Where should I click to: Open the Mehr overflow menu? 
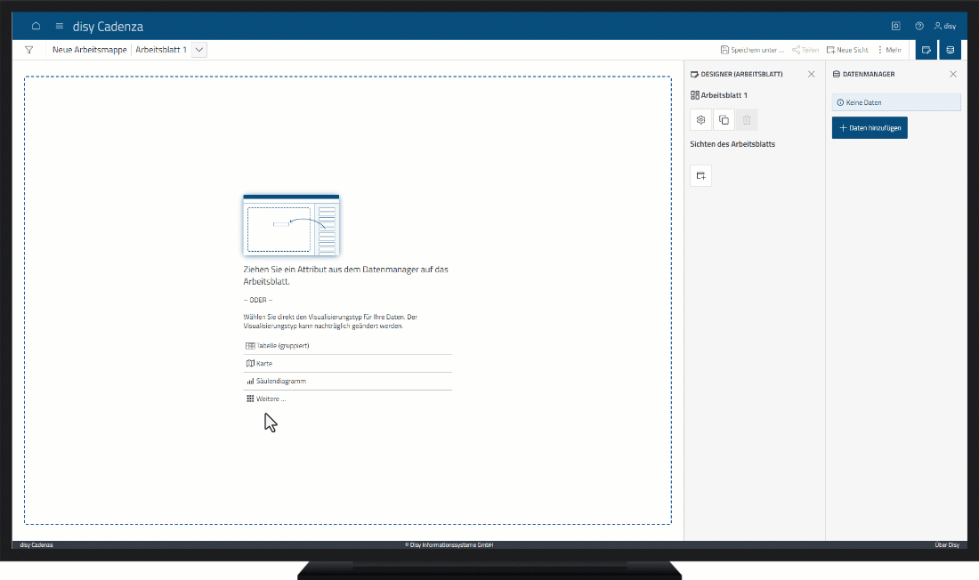point(889,51)
